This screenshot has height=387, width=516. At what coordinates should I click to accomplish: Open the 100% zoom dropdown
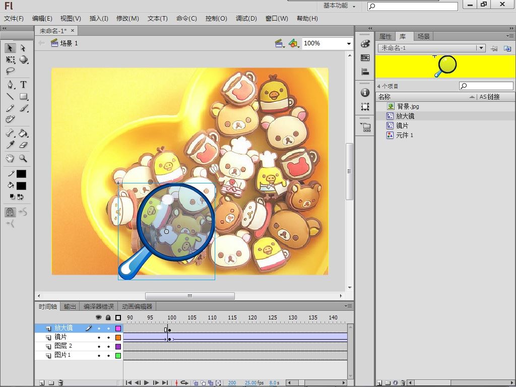[x=349, y=43]
